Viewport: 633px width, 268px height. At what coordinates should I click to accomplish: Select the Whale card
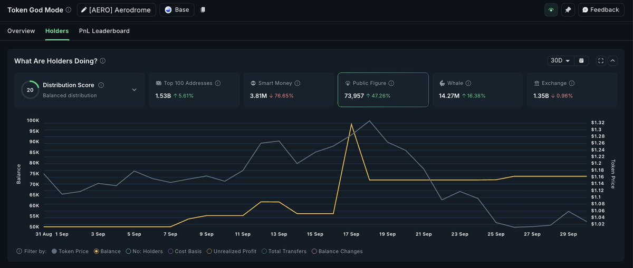477,90
